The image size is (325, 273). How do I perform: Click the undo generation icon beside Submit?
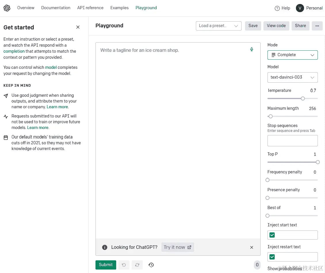coord(124,265)
